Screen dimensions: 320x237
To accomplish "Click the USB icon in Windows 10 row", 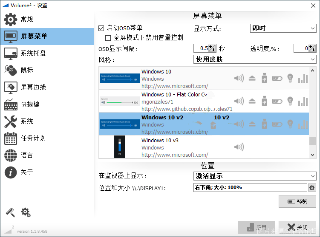I will pyautogui.click(x=264, y=78).
